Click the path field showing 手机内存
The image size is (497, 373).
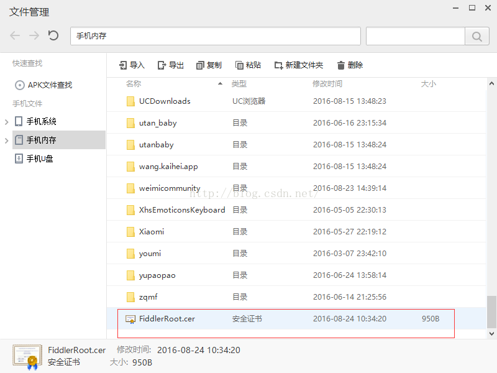tap(216, 36)
